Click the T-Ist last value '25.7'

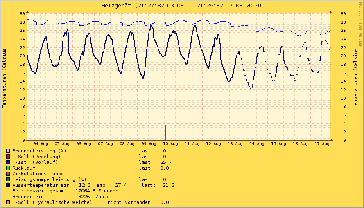[166, 162]
